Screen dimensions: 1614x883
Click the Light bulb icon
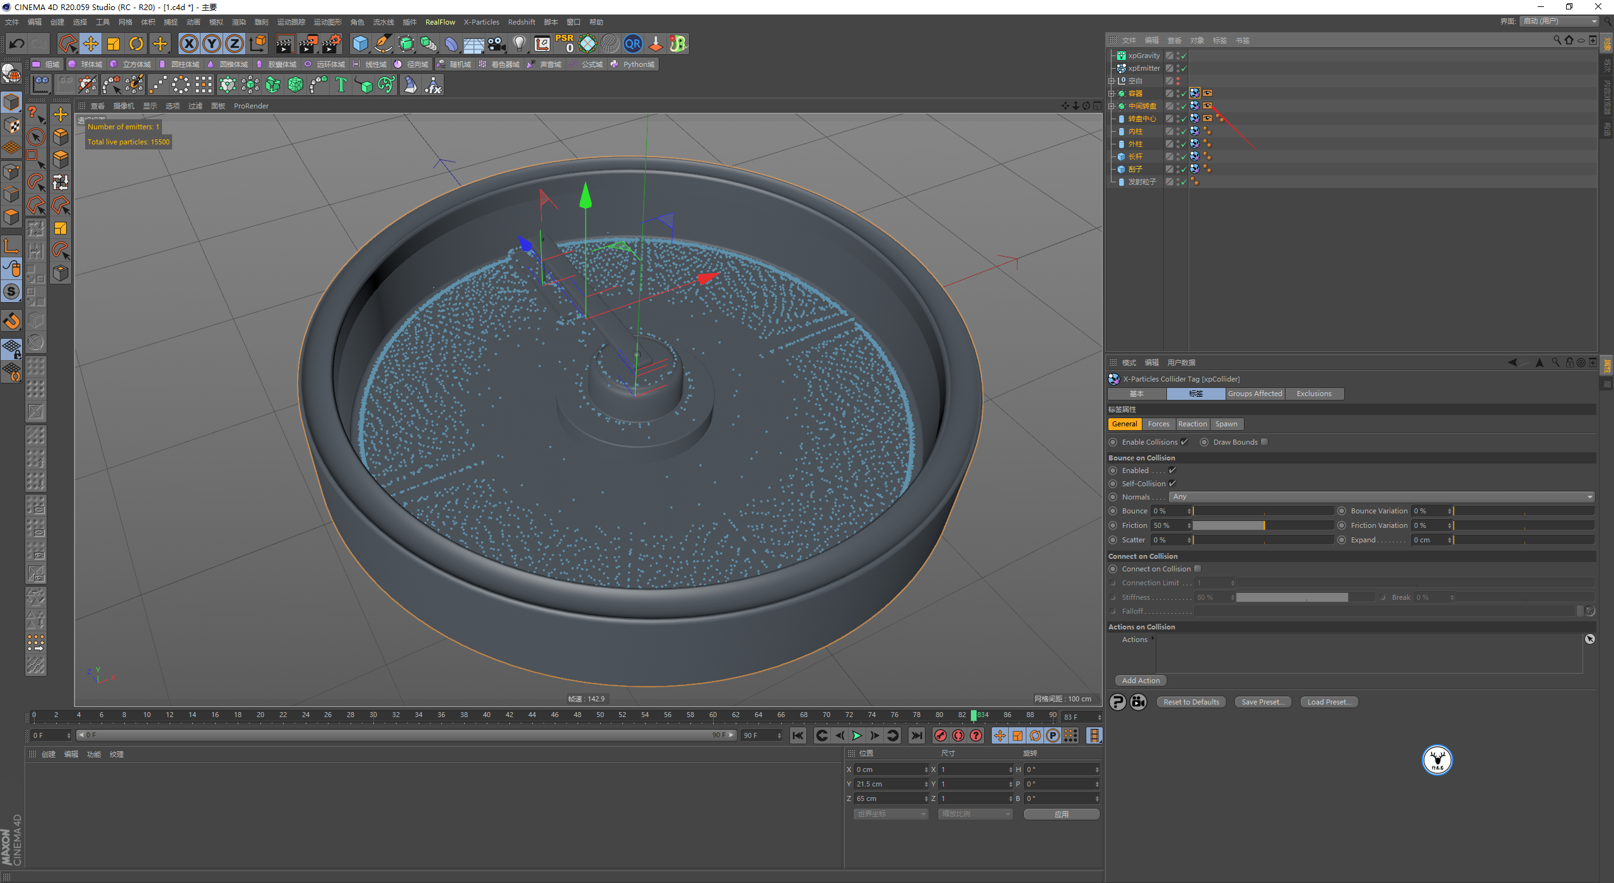tap(520, 44)
